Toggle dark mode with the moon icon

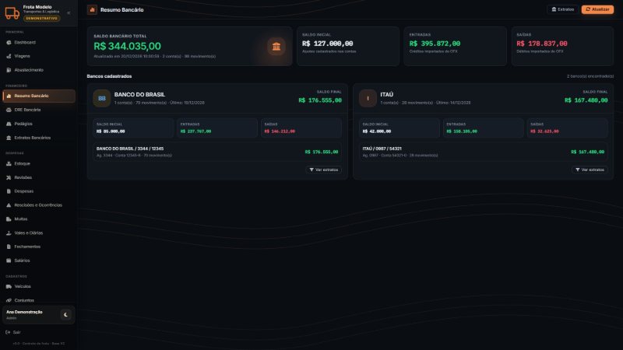[65, 315]
